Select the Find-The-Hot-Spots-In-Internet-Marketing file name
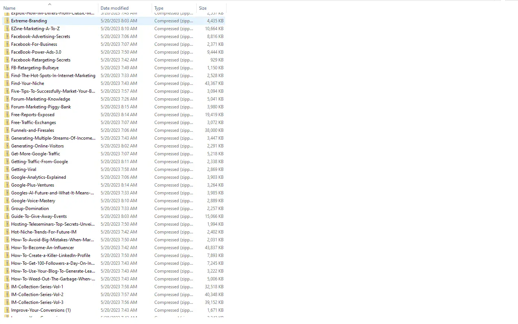Image resolution: width=518 pixels, height=324 pixels. point(53,76)
